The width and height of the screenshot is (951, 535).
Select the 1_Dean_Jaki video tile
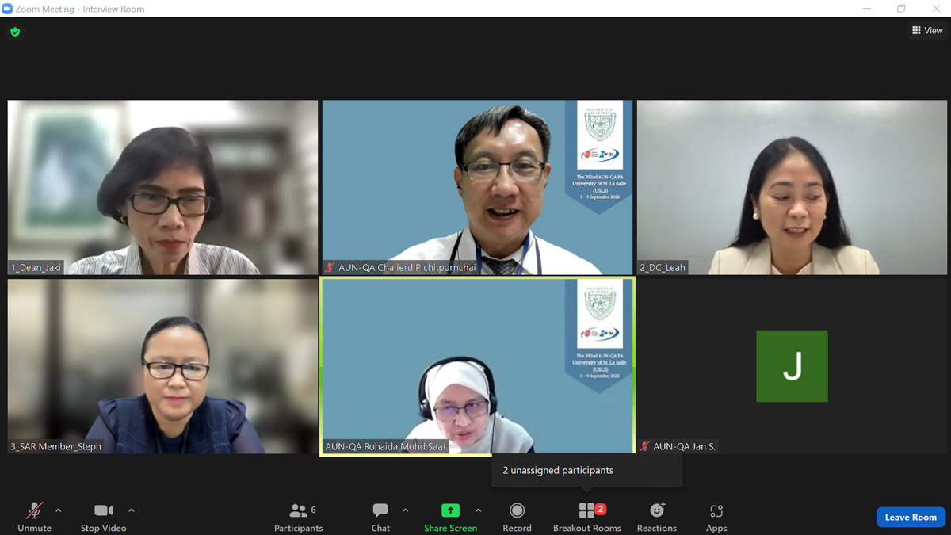[x=162, y=187]
